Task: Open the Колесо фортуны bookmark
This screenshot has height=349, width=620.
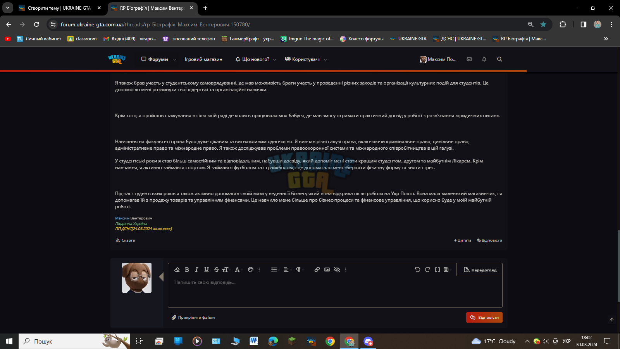Action: point(362,39)
